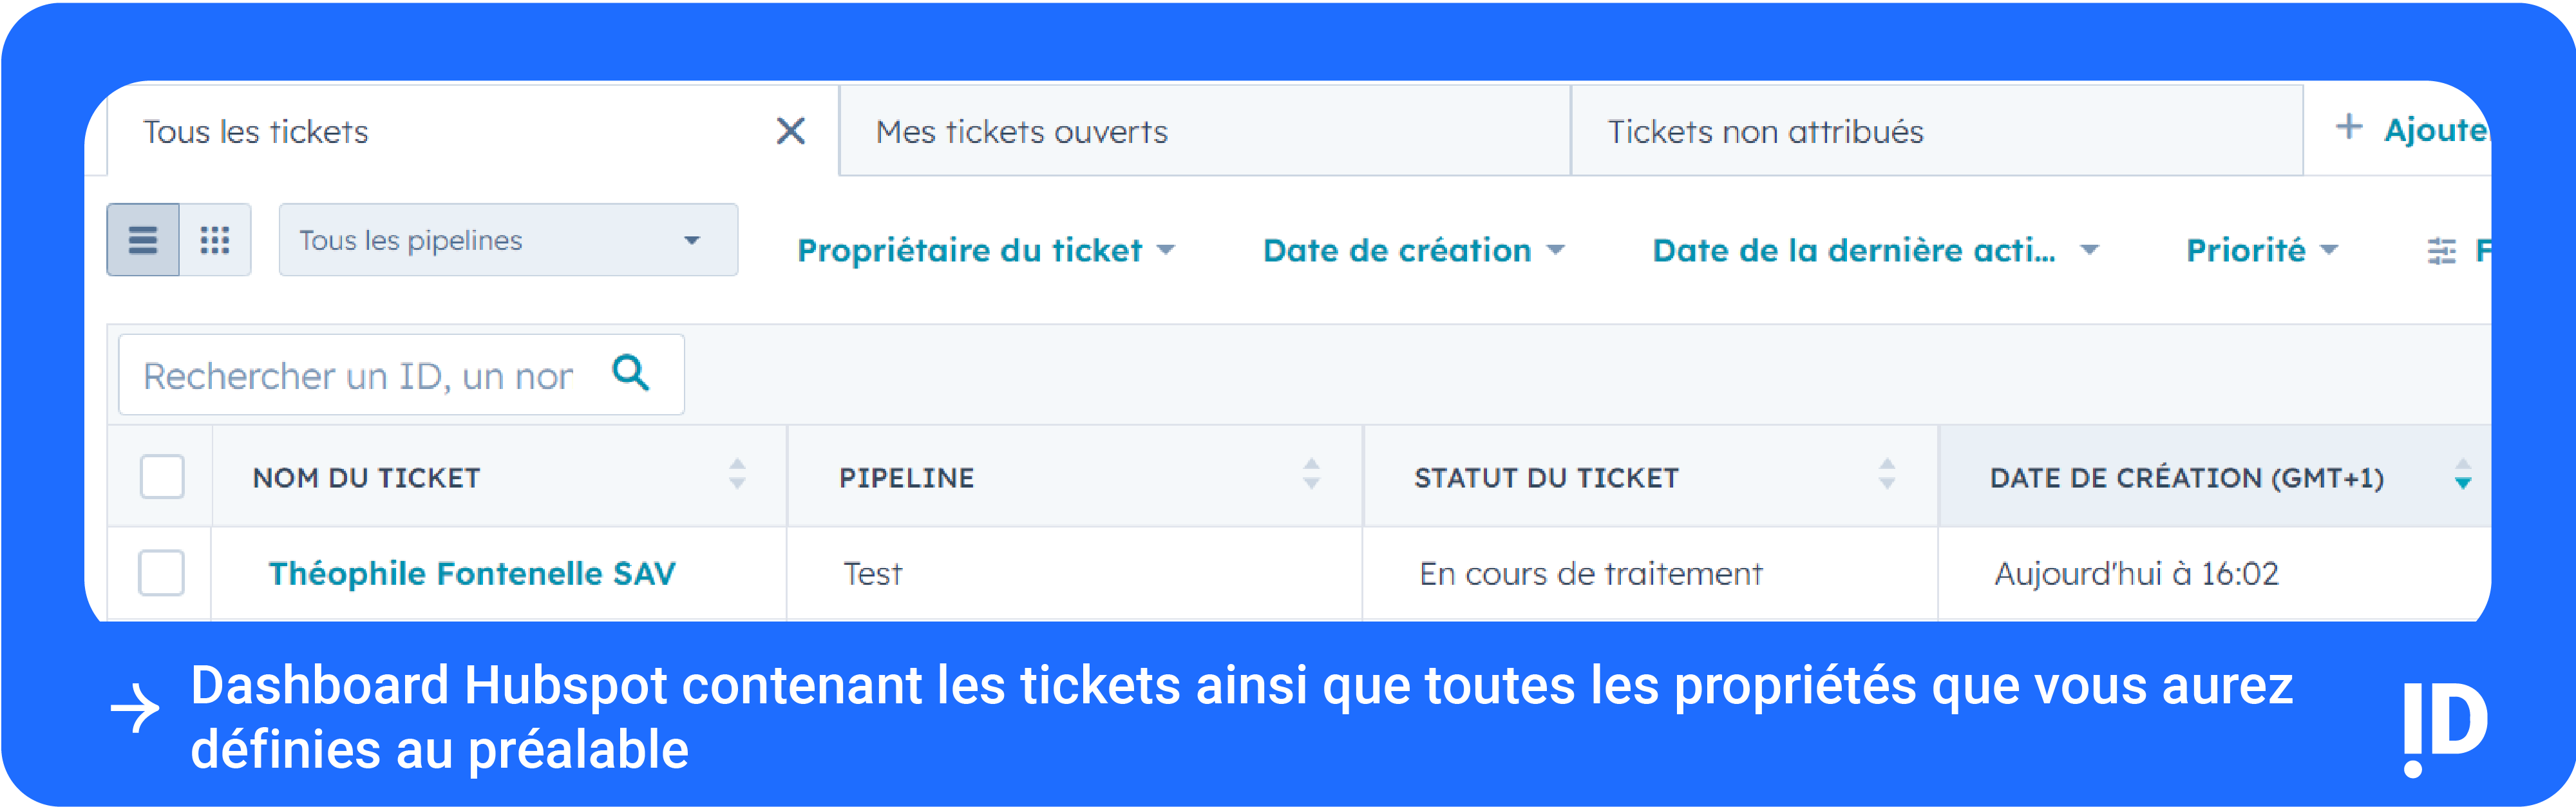The height and width of the screenshot is (807, 2576).
Task: Open the Tous les pipelines dropdown
Action: [508, 240]
